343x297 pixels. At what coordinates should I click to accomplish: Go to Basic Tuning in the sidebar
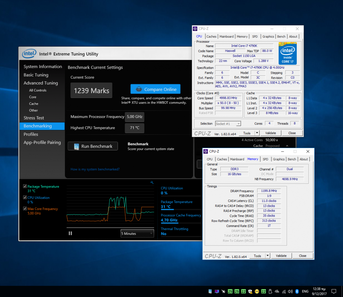click(36, 75)
